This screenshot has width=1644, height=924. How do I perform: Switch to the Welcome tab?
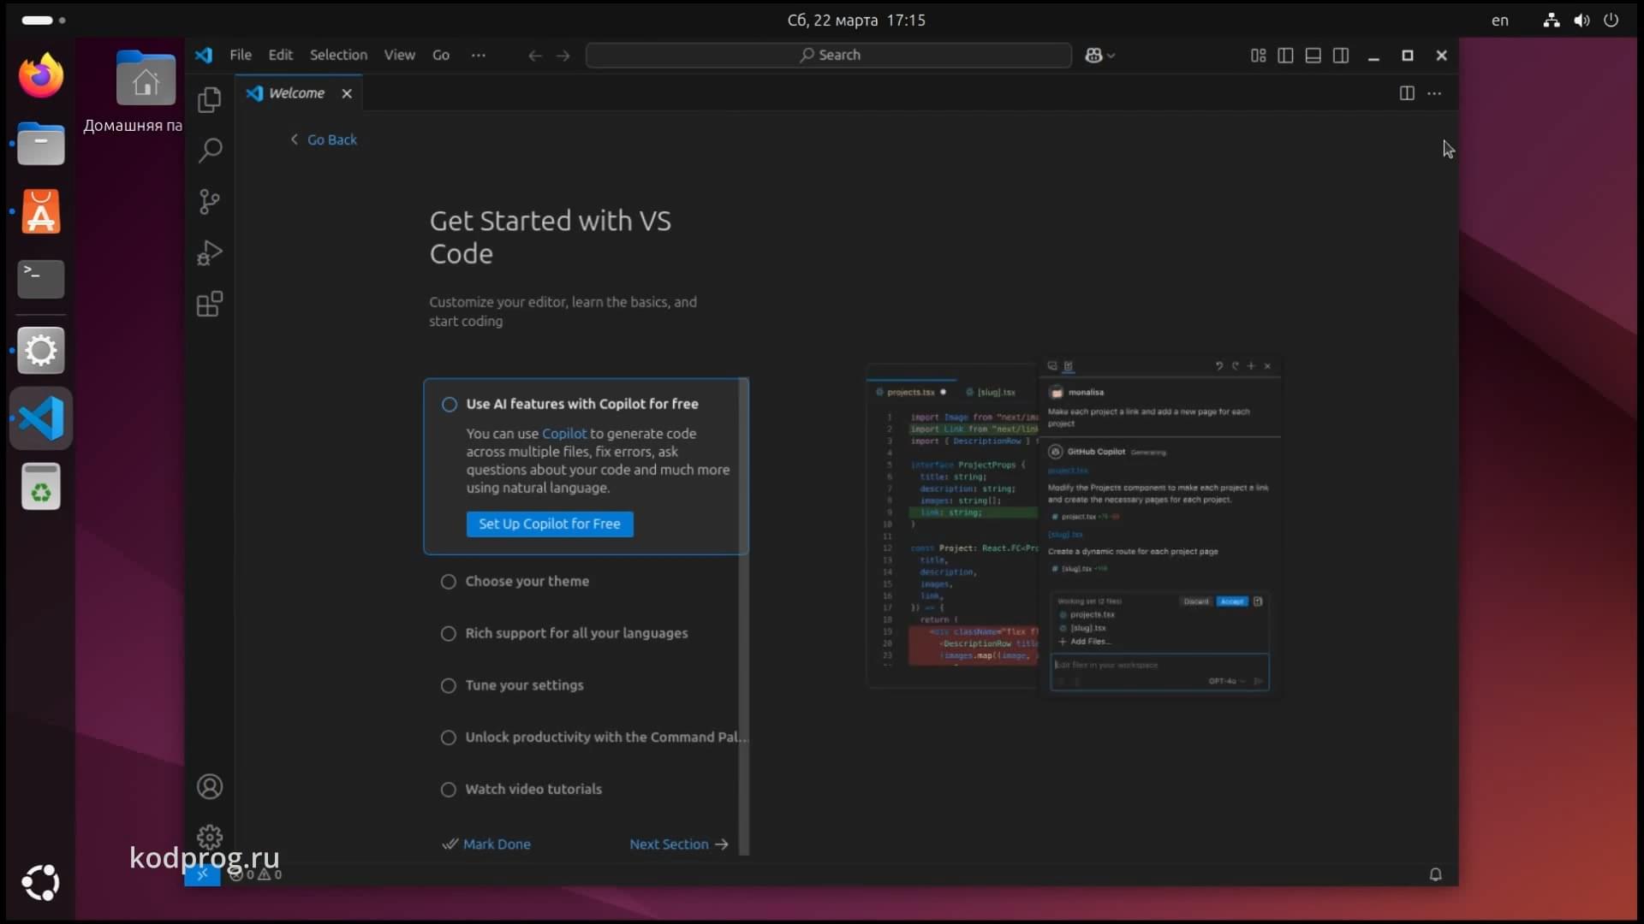[x=296, y=93]
